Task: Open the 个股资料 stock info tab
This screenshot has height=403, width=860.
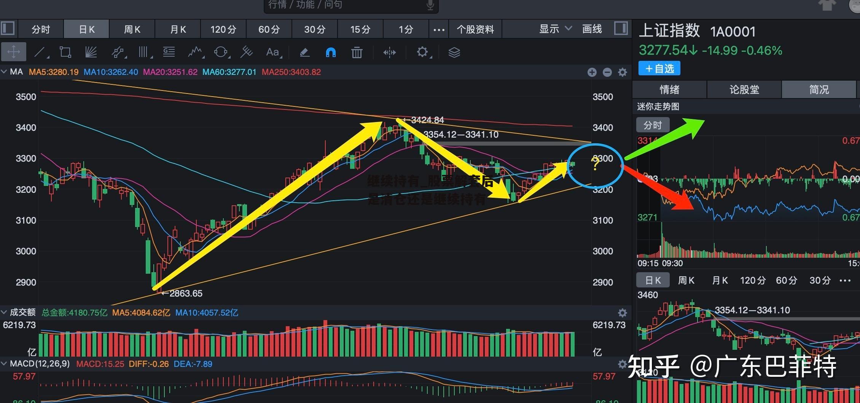Action: pos(475,29)
